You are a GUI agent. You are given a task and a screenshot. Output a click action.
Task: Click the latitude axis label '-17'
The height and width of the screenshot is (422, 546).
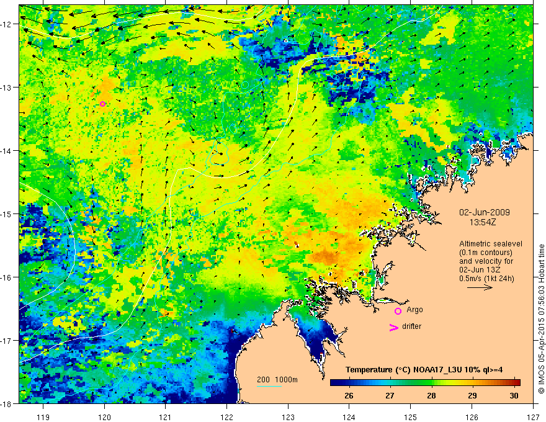(x=6, y=340)
